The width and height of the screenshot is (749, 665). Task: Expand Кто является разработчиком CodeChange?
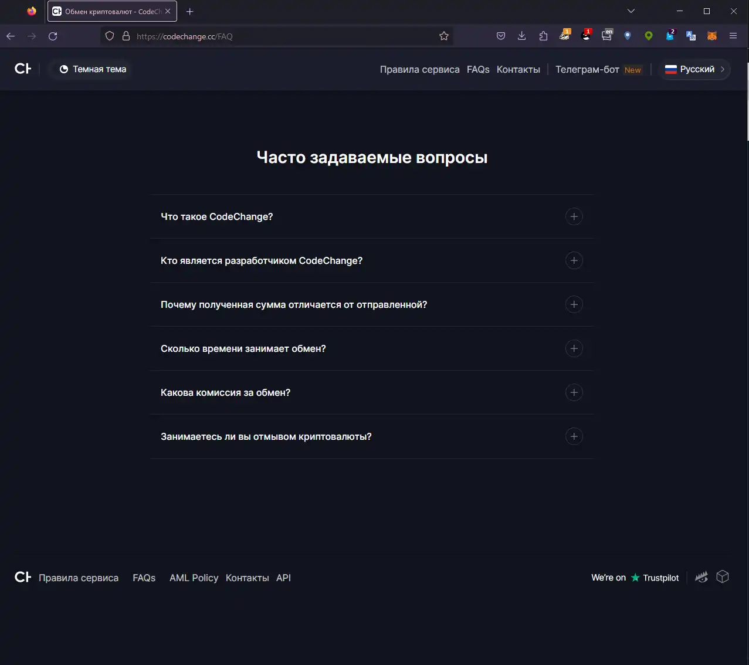point(372,260)
